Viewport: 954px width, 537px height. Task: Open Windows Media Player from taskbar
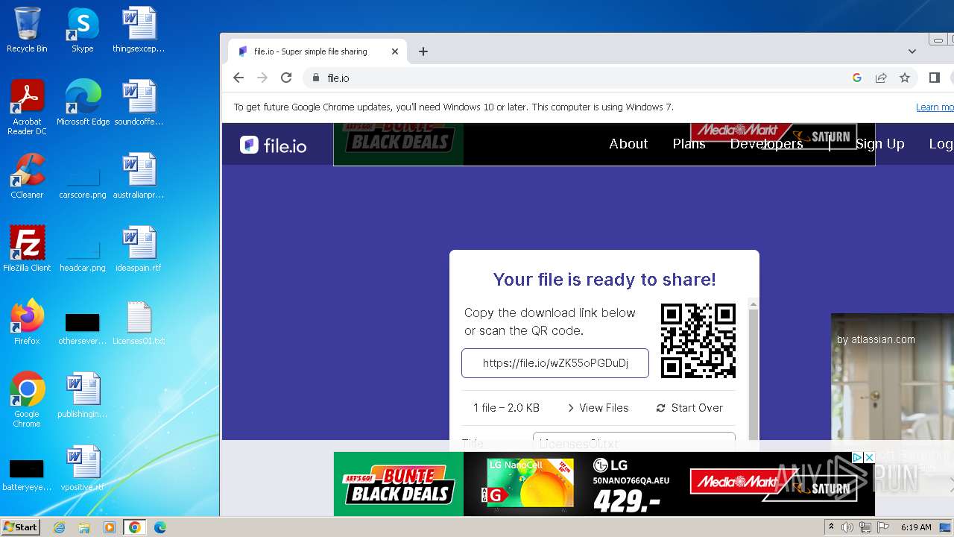(110, 527)
